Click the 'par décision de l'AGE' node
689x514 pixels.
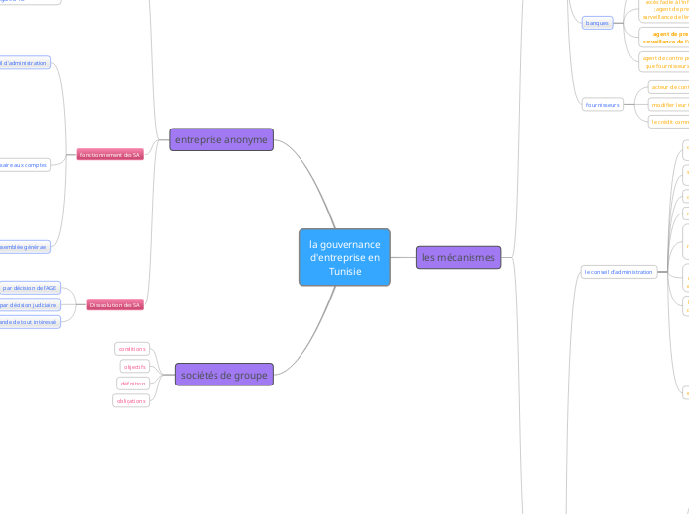(30, 288)
